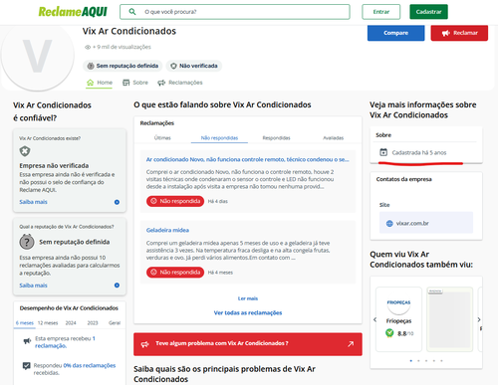Click the calendar icon beside 'Cadastrada há 5 anos'
Screen dimensions: 498x385
[x=383, y=152]
